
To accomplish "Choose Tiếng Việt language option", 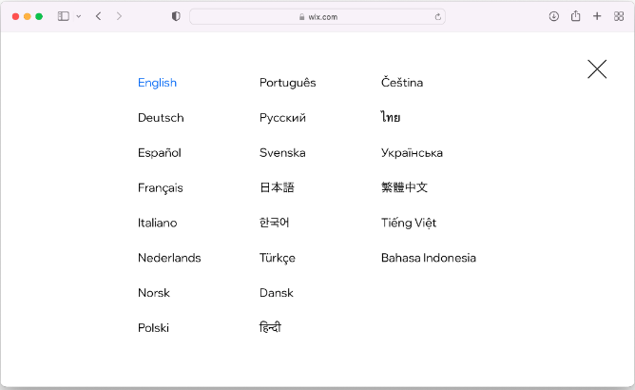I will [x=409, y=223].
